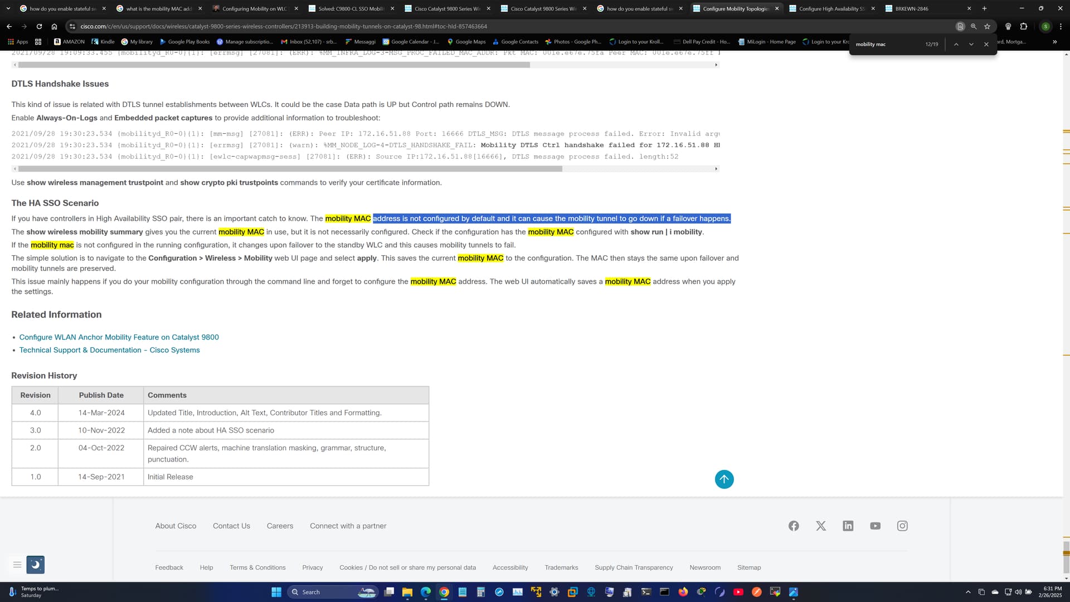This screenshot has width=1070, height=602.
Task: Open Cisco's LinkedIn icon
Action: click(848, 526)
